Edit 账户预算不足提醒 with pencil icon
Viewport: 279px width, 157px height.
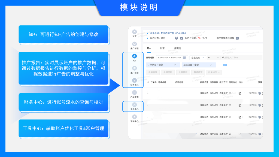tap(237, 38)
